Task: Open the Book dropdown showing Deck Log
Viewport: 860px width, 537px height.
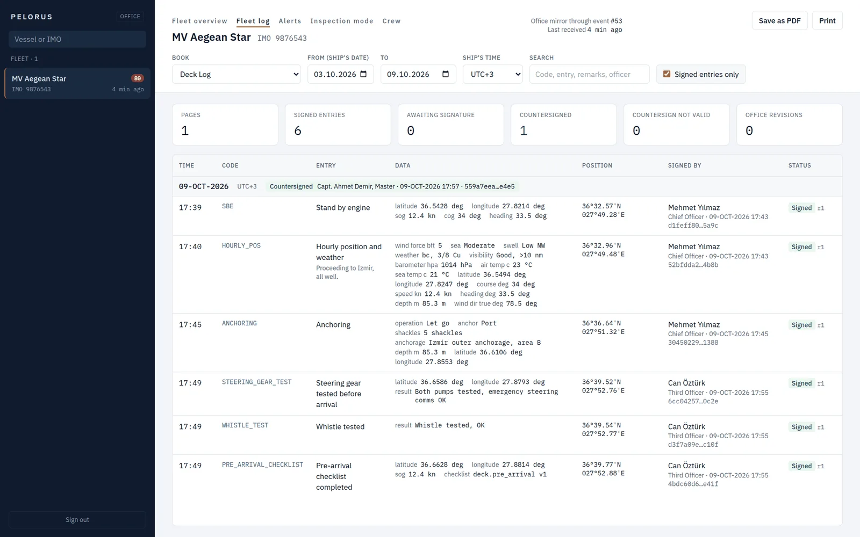Action: click(236, 74)
